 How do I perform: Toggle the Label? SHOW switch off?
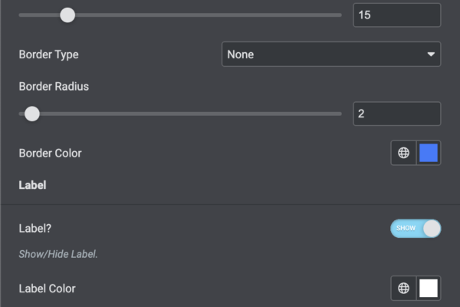(x=416, y=229)
